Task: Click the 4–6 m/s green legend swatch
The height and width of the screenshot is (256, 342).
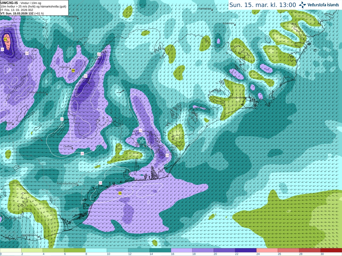Action: pyautogui.click(x=53, y=250)
